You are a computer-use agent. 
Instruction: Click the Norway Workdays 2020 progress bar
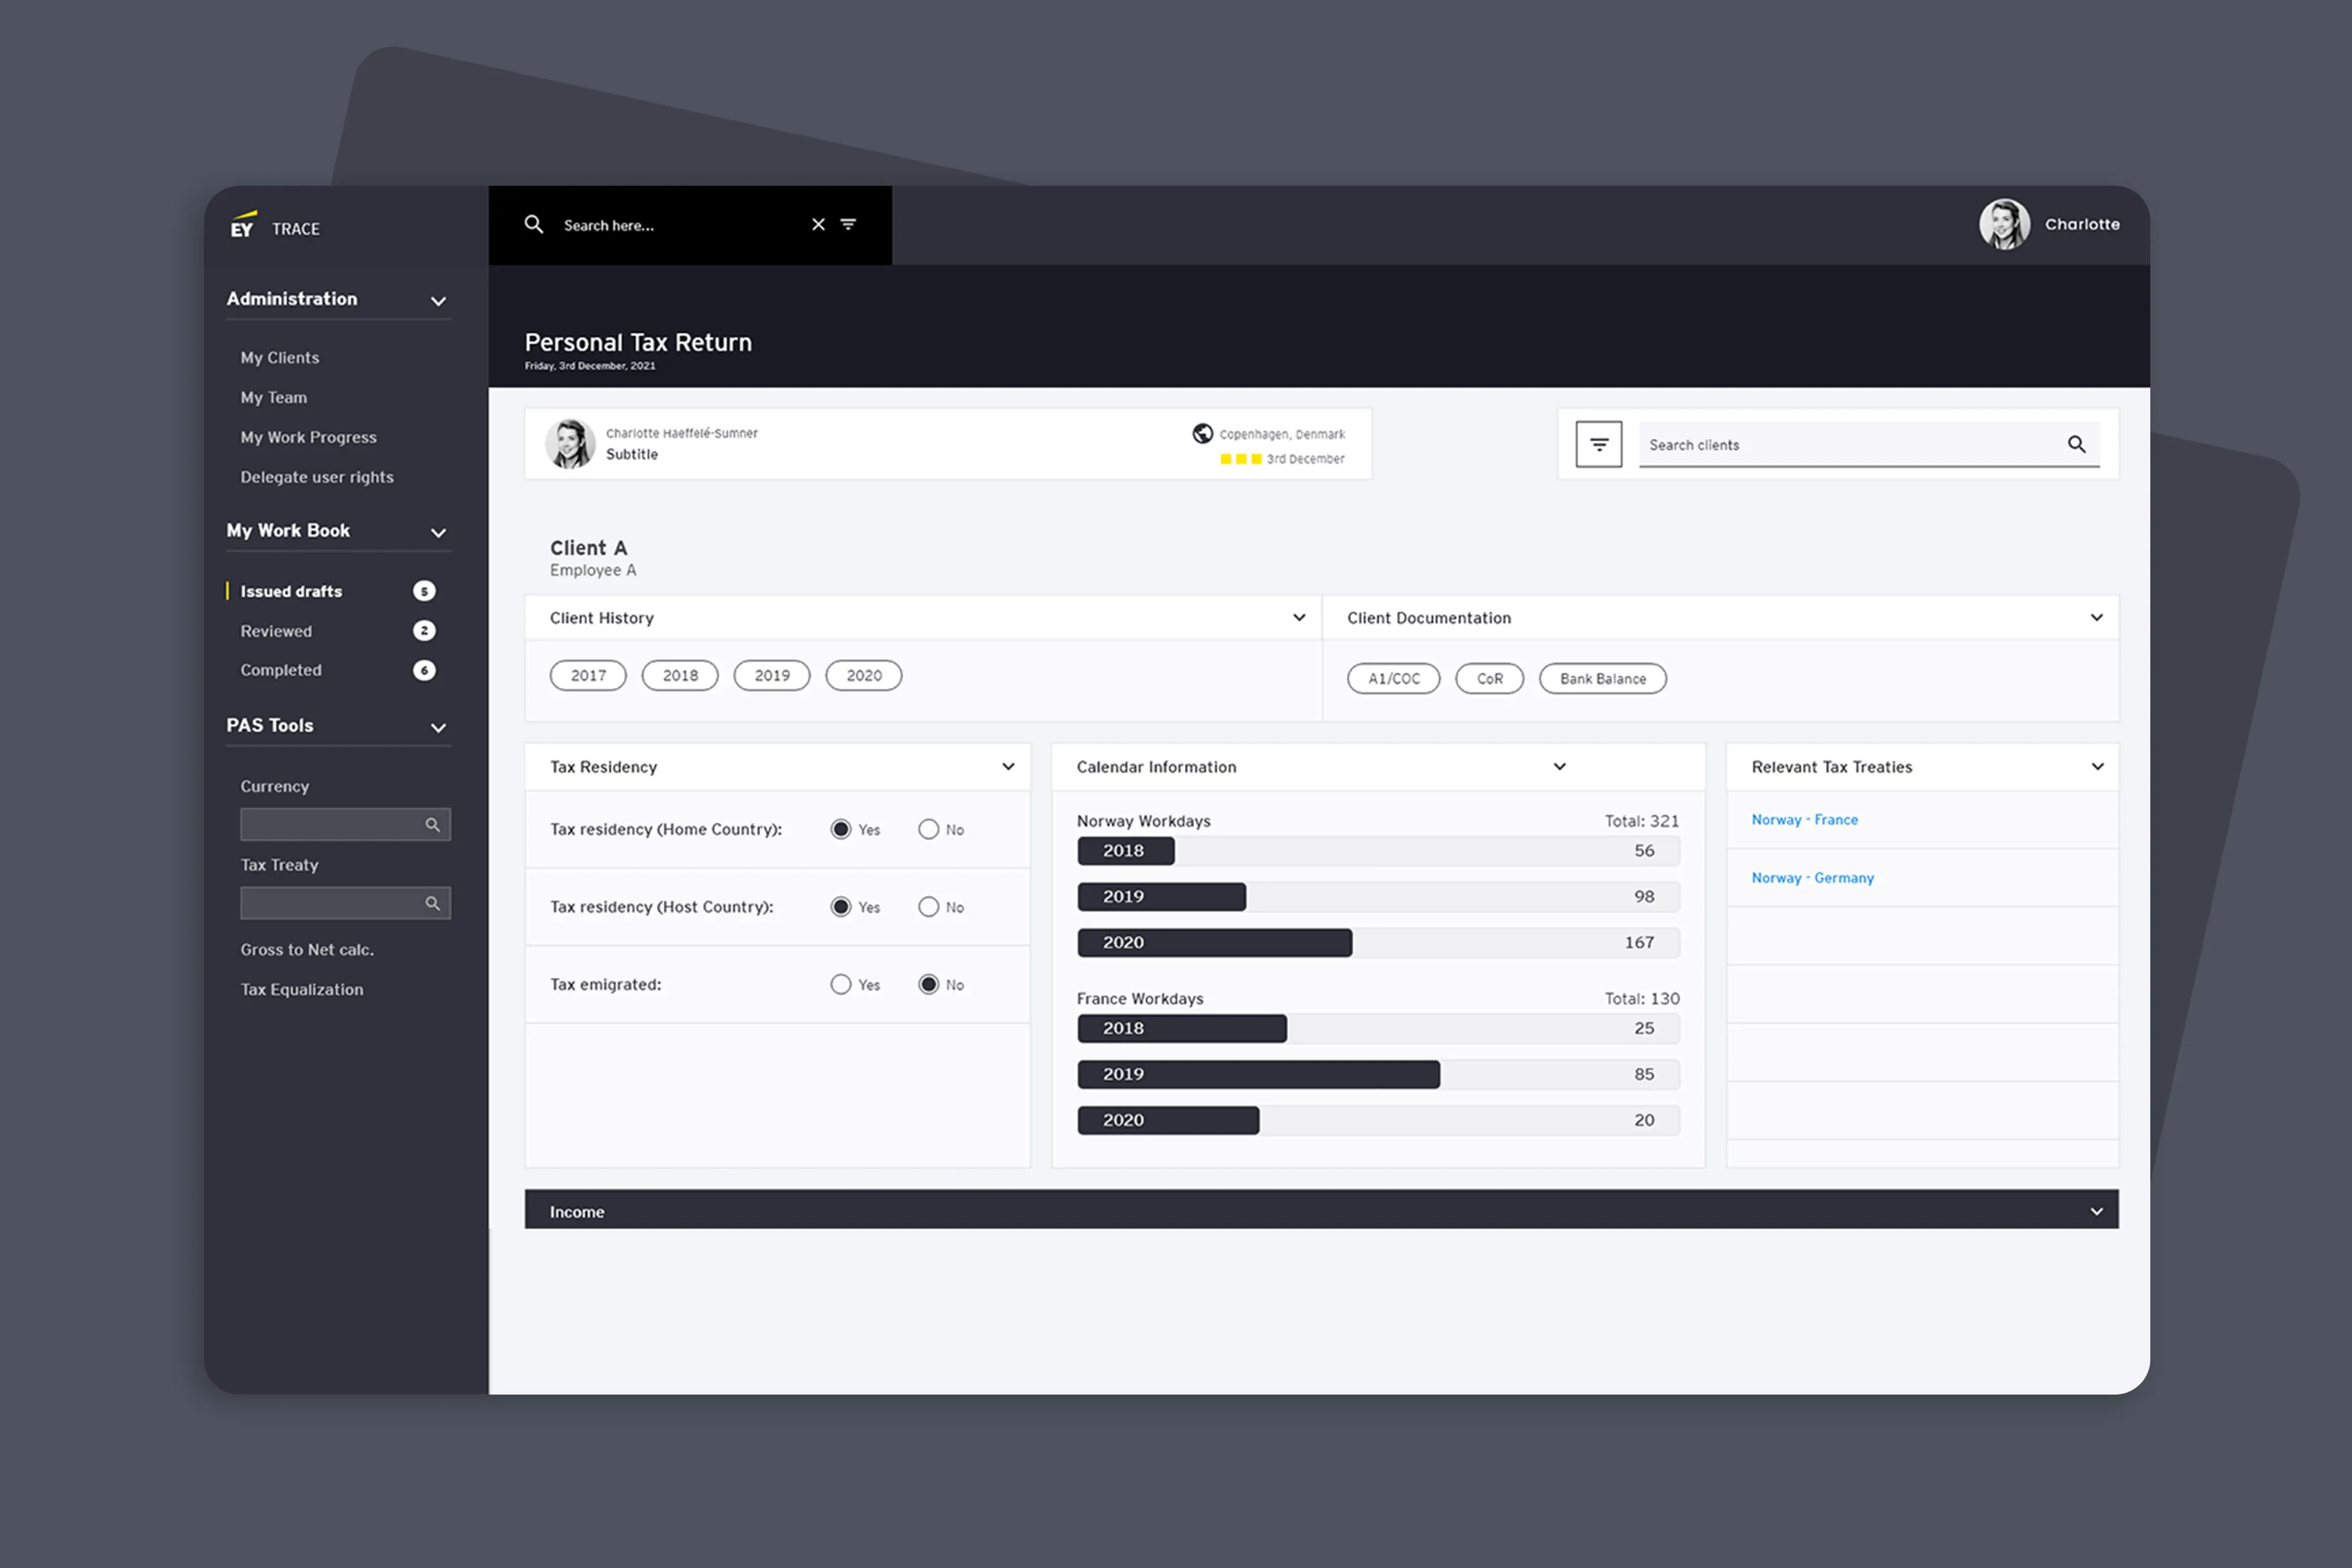[1378, 943]
